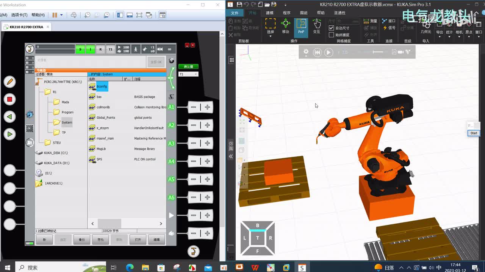The width and height of the screenshot is (485, 272).
Task: Click the A6 axis minus jog key
Action: tap(194, 197)
